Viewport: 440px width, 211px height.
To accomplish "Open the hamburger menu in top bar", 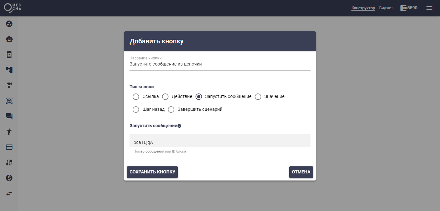I will click(429, 8).
